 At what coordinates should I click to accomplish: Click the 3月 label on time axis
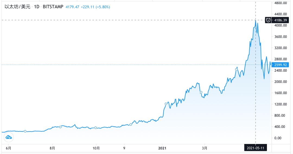tap(205, 148)
